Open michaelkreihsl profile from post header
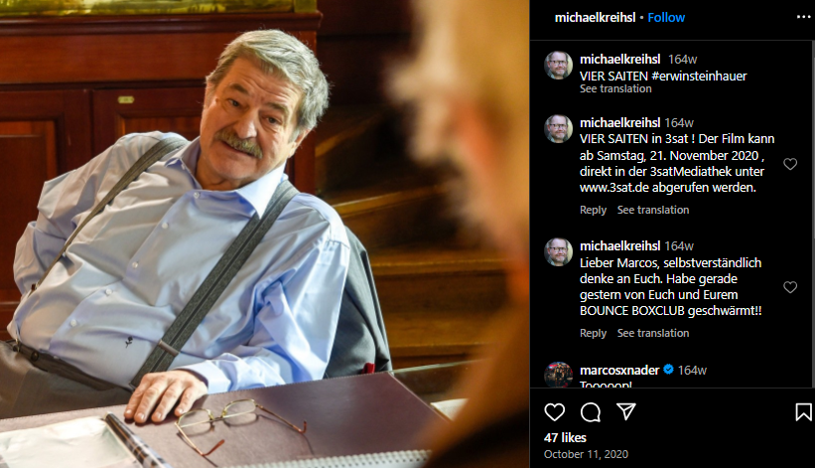The height and width of the screenshot is (468, 815). point(595,18)
